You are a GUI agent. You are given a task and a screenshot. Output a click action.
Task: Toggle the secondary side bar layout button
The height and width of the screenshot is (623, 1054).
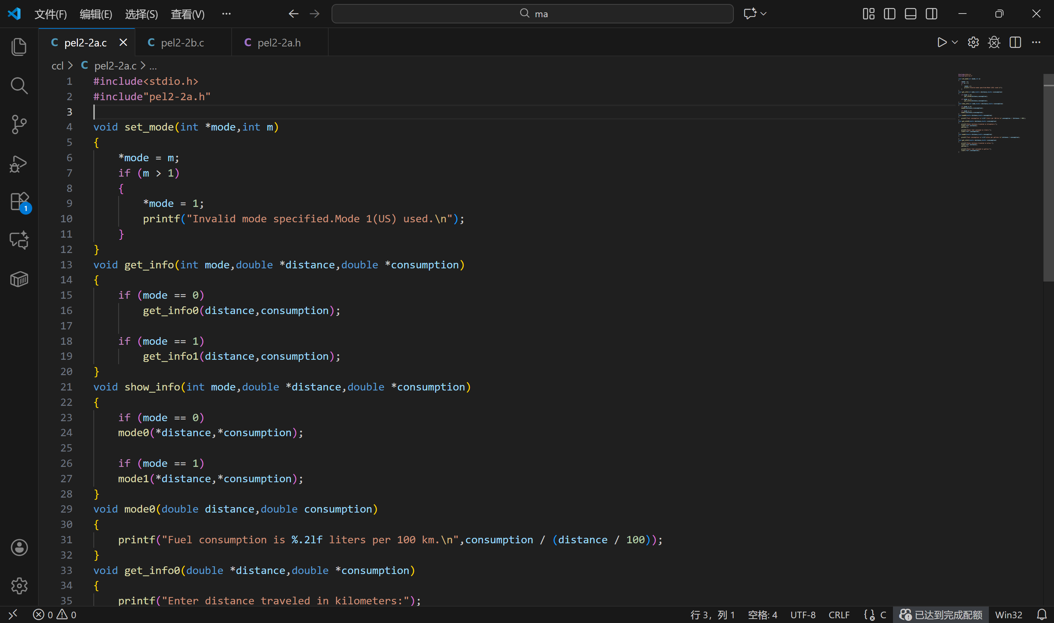pos(931,14)
